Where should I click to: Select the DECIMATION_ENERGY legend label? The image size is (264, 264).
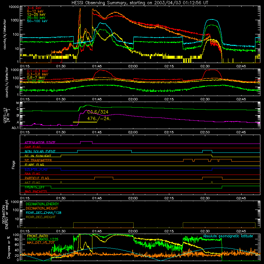[42, 204]
